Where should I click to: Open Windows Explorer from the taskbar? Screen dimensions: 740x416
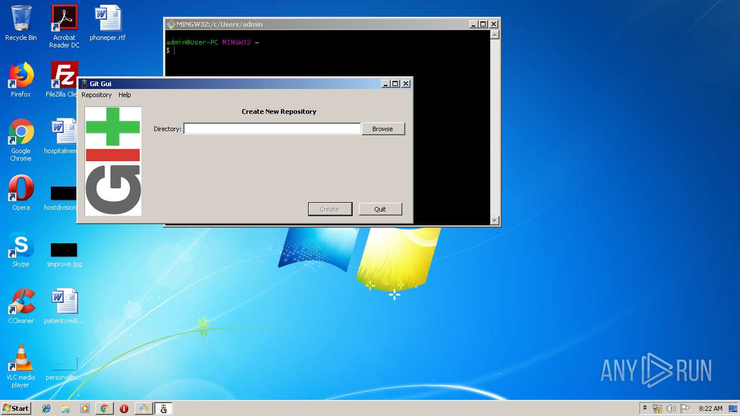tap(65, 408)
